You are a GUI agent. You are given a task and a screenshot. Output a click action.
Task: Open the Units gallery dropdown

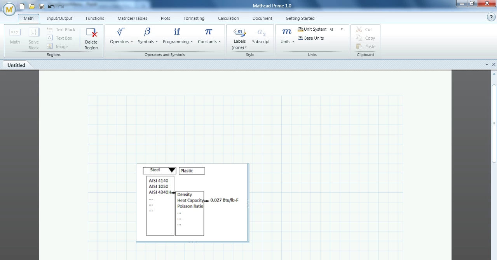point(287,36)
